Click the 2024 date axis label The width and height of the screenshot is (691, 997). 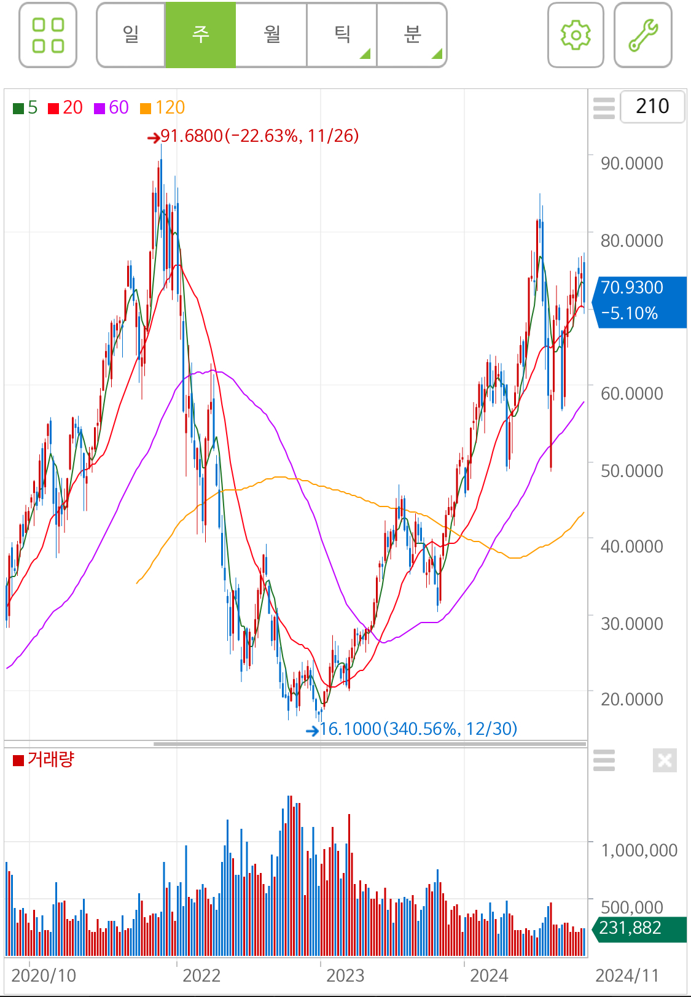point(489,976)
